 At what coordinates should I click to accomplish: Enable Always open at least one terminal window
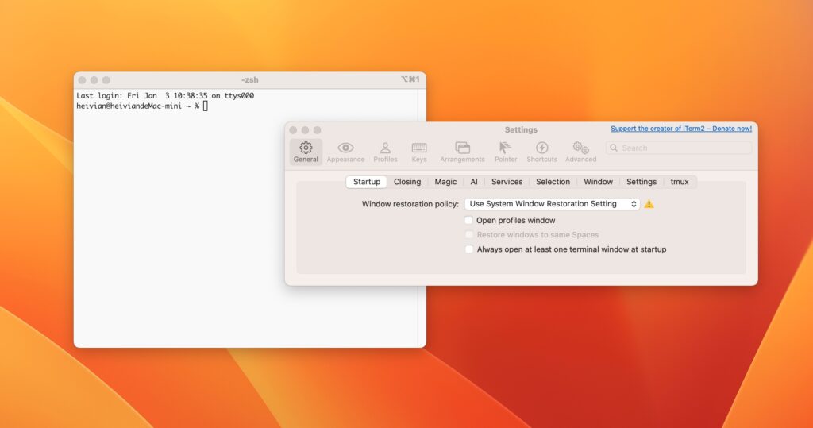tap(468, 249)
